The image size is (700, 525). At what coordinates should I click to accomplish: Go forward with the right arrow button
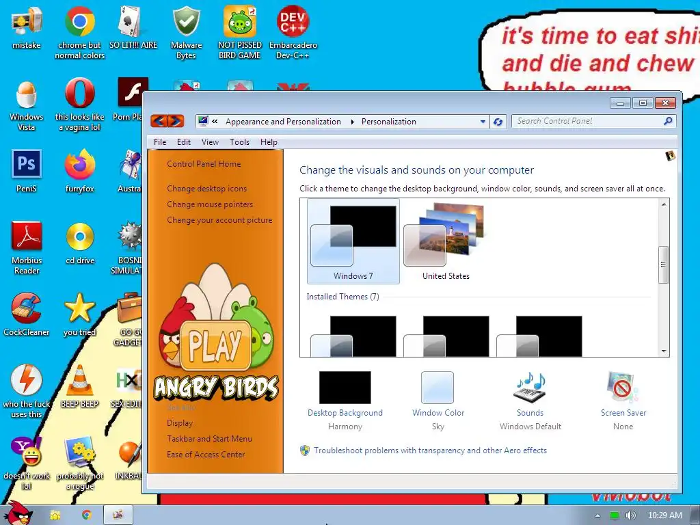pyautogui.click(x=176, y=121)
